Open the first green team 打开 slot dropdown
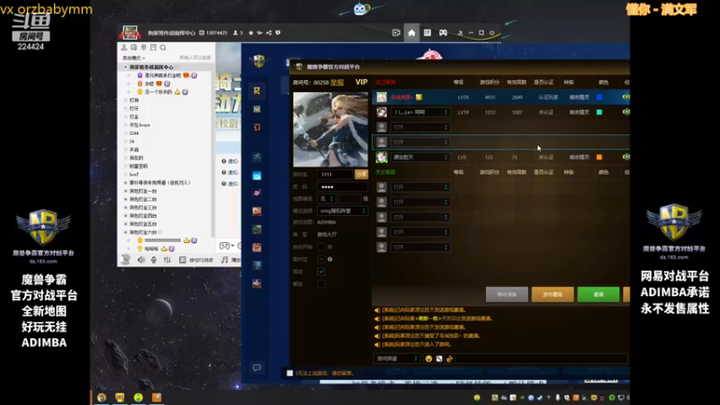The height and width of the screenshot is (405, 720). point(419,187)
